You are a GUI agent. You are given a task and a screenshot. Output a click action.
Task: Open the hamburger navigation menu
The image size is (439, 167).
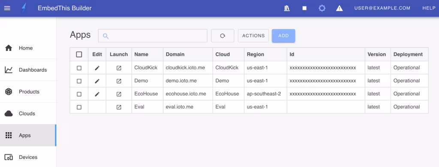click(x=7, y=8)
